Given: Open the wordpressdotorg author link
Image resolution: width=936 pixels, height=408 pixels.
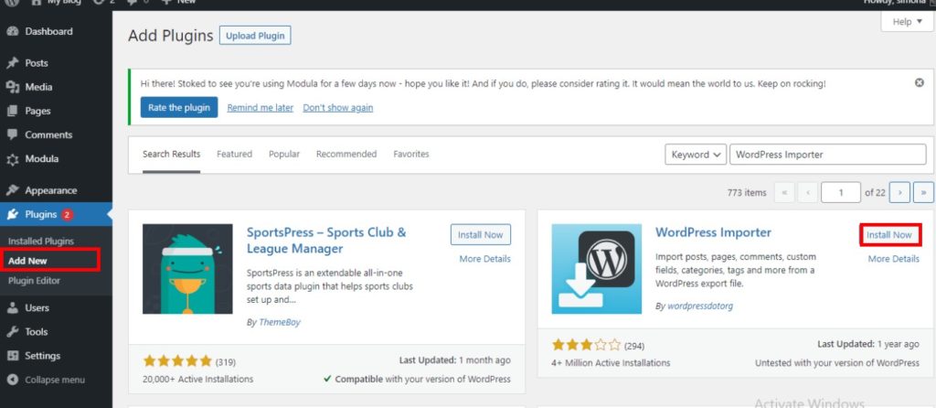Looking at the screenshot, I should [699, 306].
